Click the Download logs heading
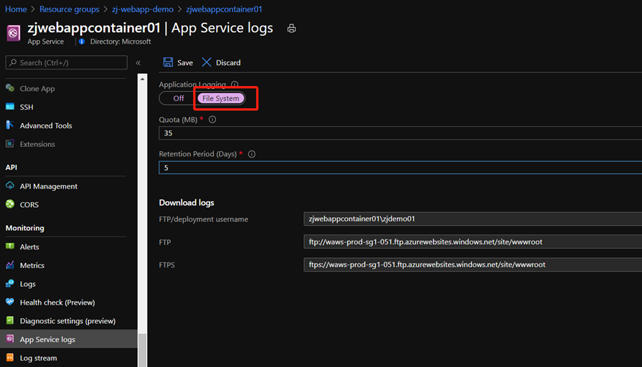642x367 pixels. click(x=187, y=203)
